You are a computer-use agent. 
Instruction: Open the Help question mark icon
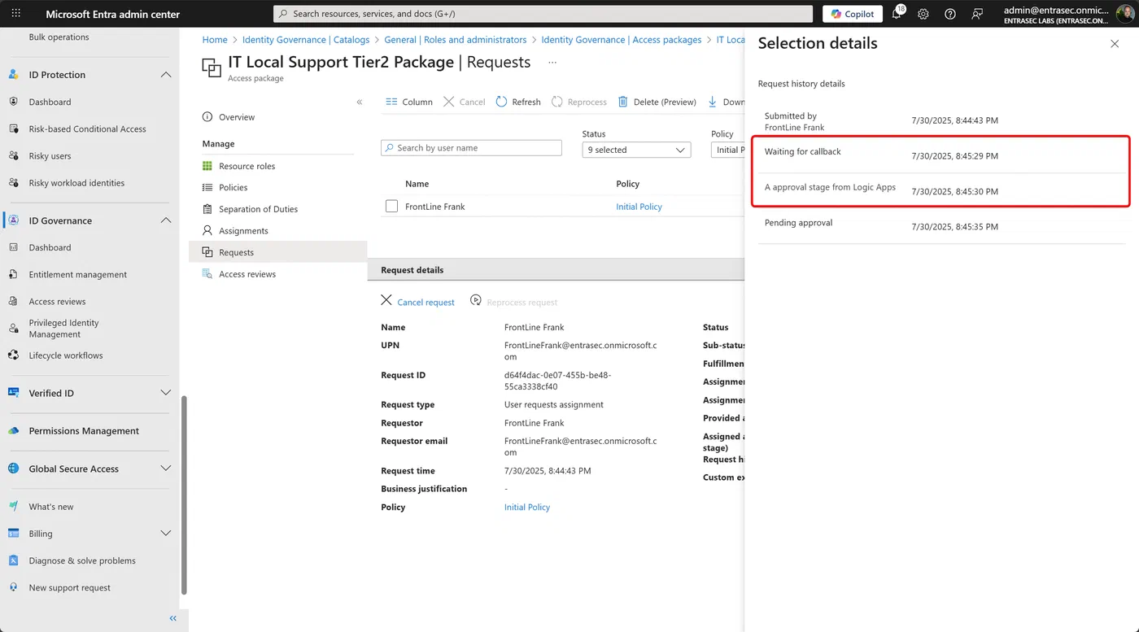950,14
